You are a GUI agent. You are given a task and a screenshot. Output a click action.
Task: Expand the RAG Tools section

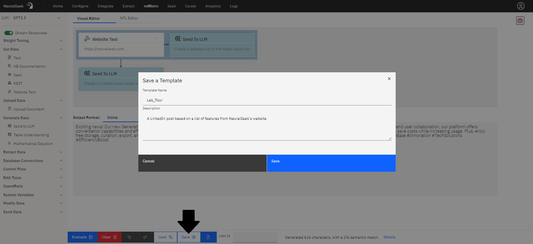[x=33, y=178]
